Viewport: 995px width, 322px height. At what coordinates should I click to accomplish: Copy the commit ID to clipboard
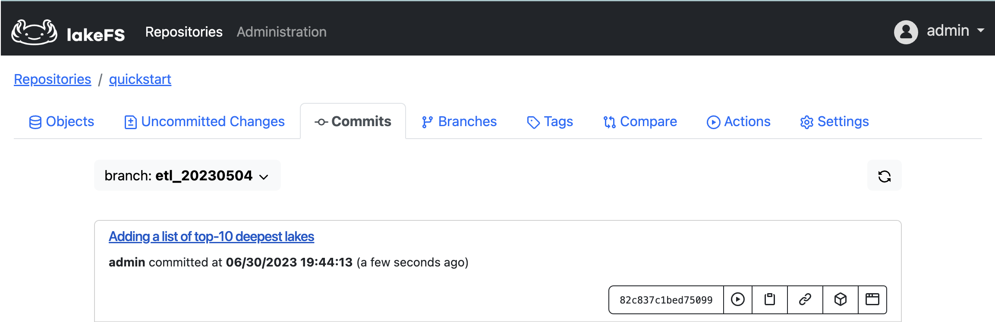[770, 300]
